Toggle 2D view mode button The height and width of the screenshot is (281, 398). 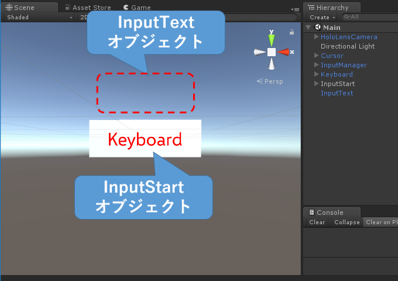tap(83, 17)
